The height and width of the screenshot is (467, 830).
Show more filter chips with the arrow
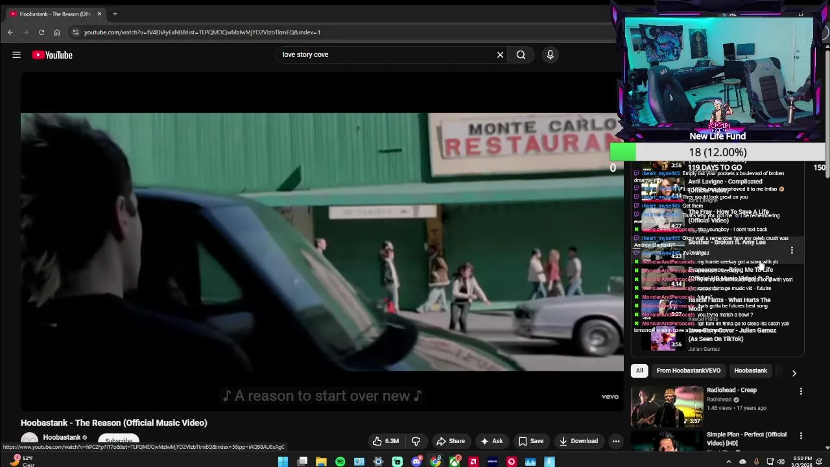[x=794, y=373]
